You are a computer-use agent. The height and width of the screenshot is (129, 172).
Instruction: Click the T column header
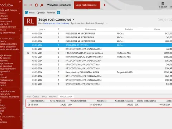click(58, 29)
